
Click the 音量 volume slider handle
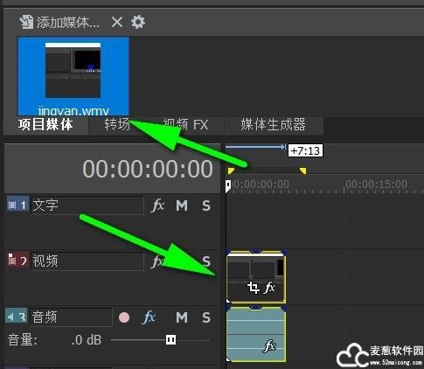click(170, 339)
